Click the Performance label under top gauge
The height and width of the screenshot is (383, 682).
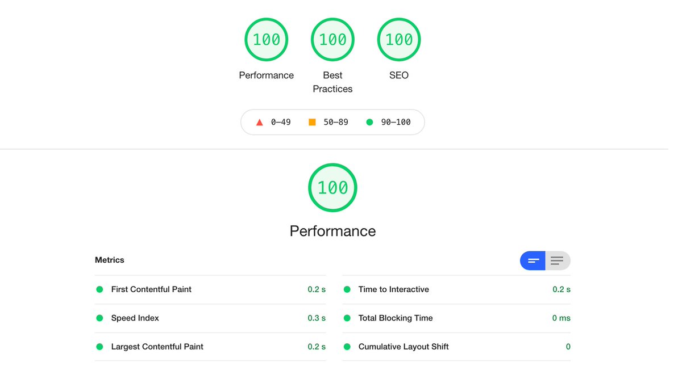[266, 75]
